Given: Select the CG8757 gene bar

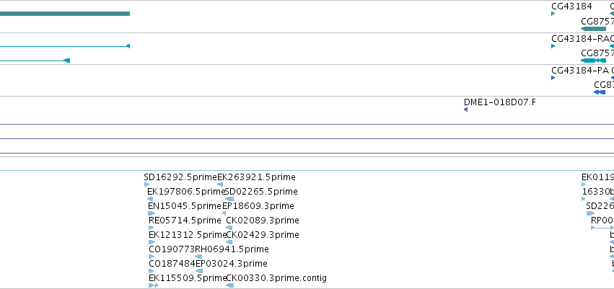Looking at the screenshot, I should tap(593, 29).
